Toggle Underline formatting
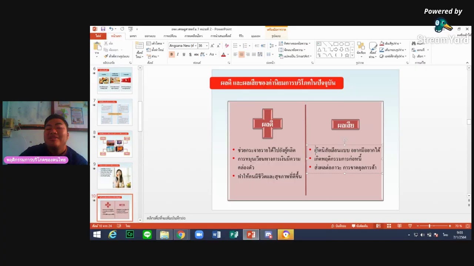Viewport: 474px width, 266px height. coord(184,54)
